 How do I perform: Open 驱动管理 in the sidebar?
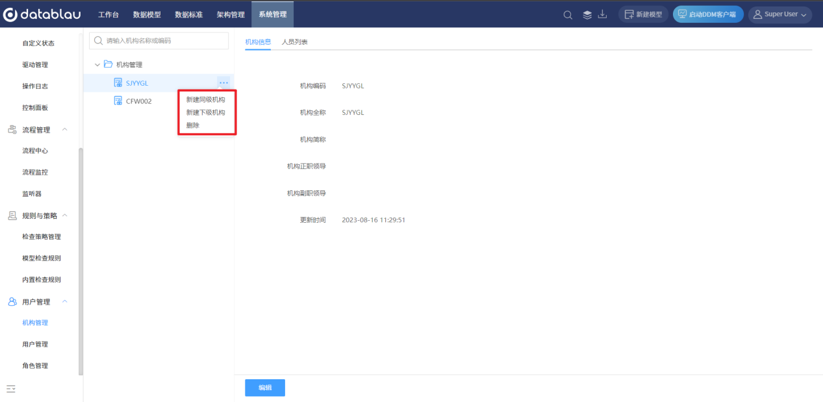tap(35, 65)
